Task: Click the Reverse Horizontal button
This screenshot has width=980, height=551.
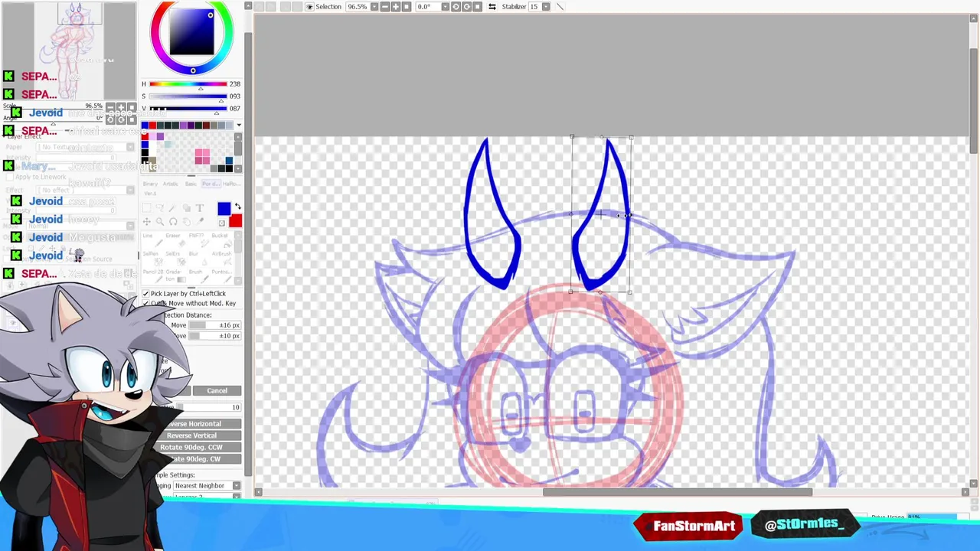Action: tap(194, 424)
